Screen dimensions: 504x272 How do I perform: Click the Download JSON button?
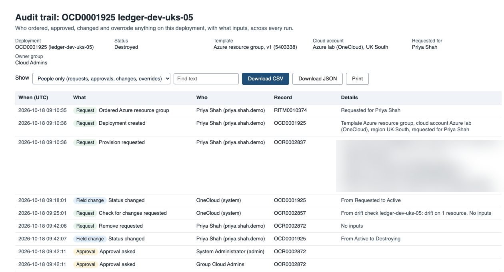[318, 79]
